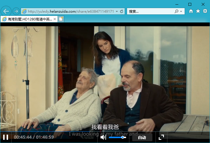Mute the video with the speaker icon
Screen dimensions: 210x143
point(103,137)
